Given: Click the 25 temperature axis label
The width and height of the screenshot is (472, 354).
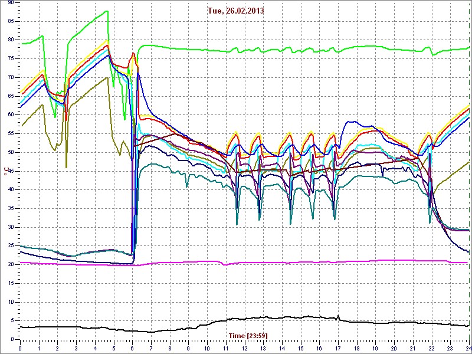Looking at the screenshot, I should click(11, 246).
